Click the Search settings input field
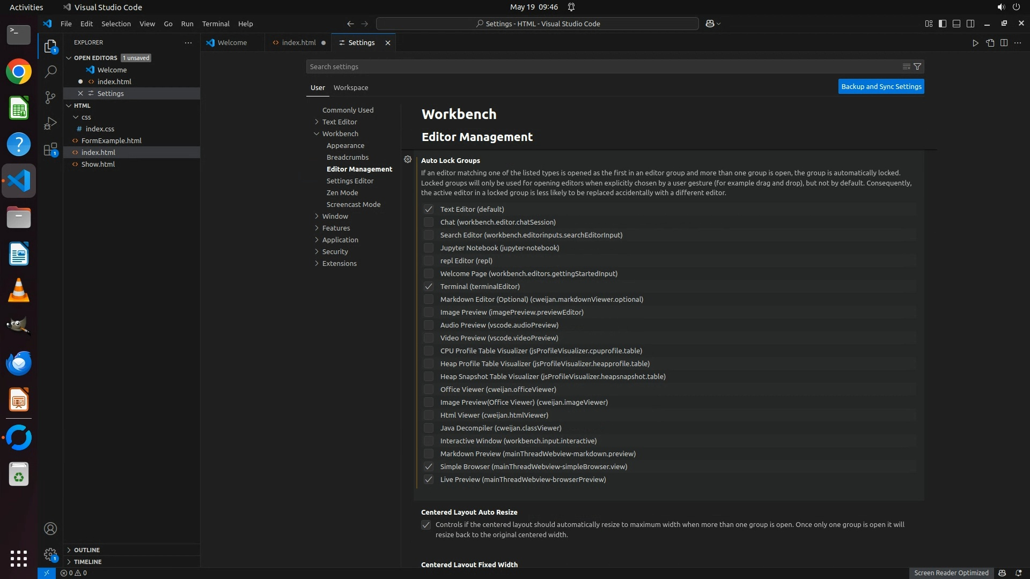Viewport: 1030px width, 579px height. pyautogui.click(x=601, y=66)
